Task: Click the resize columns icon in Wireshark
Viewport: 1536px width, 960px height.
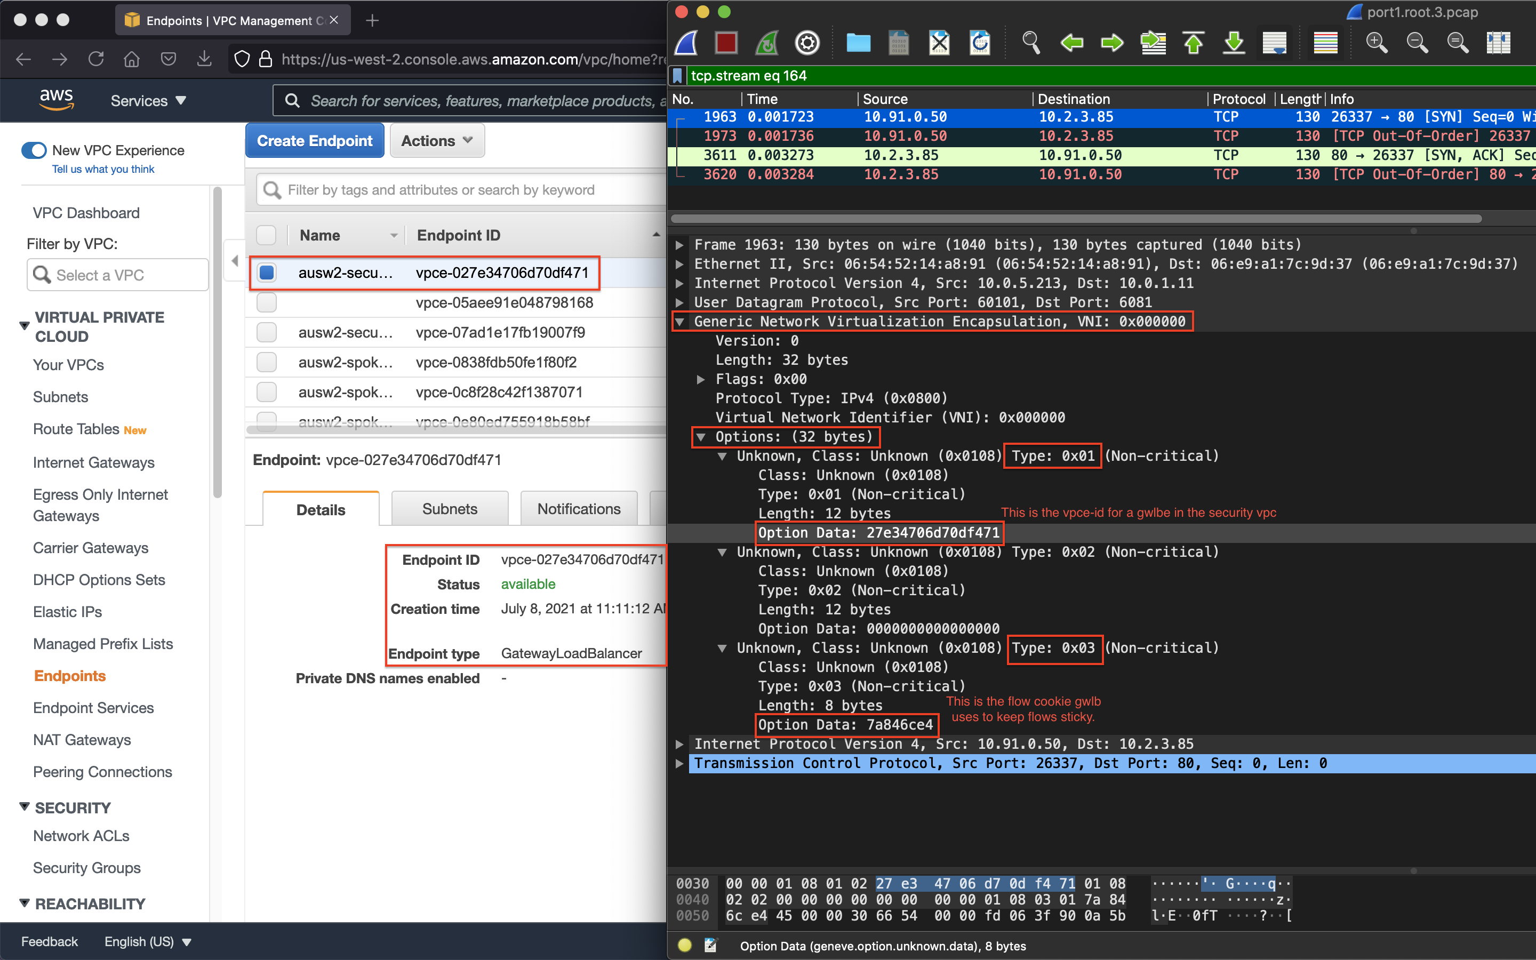Action: coord(1498,43)
